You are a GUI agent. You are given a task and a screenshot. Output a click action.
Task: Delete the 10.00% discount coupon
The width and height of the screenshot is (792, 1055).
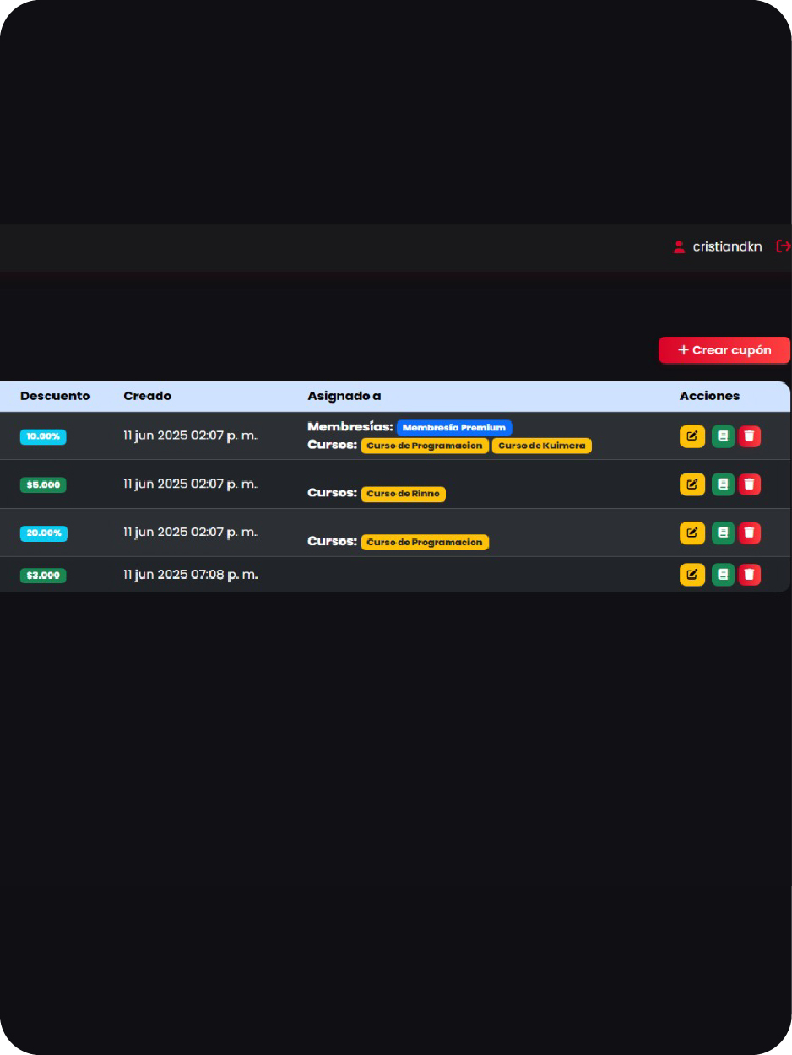[749, 436]
